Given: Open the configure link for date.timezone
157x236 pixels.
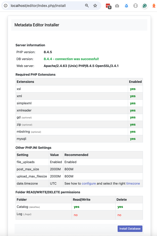Looking at the screenshot, I should coord(89,183).
